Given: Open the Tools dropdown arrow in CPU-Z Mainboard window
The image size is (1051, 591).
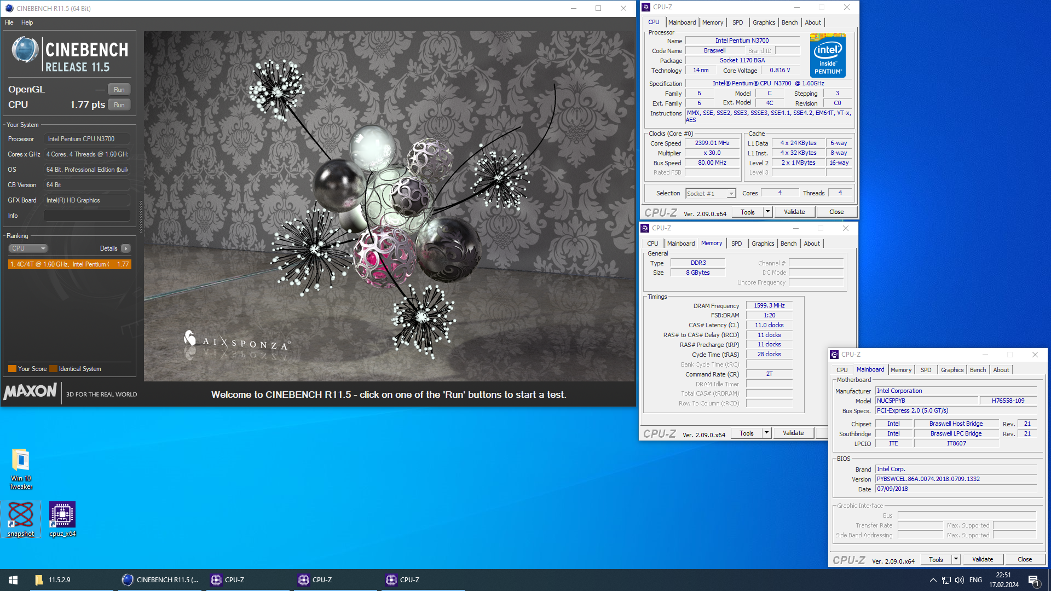Looking at the screenshot, I should (956, 559).
